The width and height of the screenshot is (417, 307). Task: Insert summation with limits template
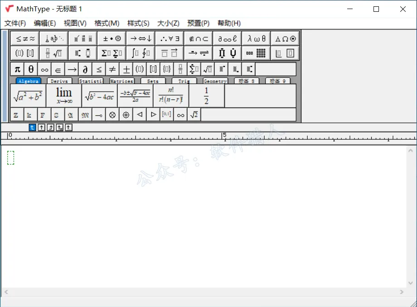(194, 69)
